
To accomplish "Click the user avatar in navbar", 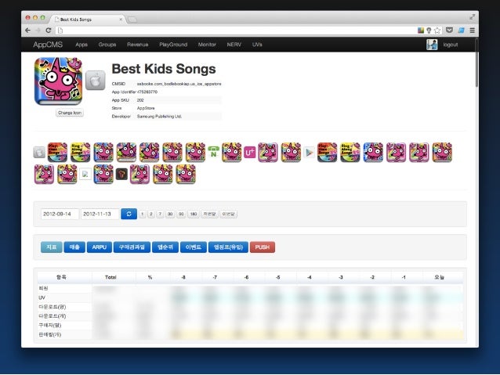I will tap(432, 45).
